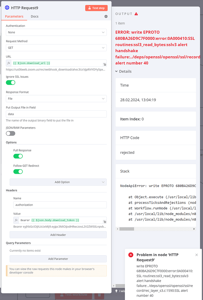Click the red error icon in the problem popup
This screenshot has height=300, width=203.
pyautogui.click(x=130, y=255)
